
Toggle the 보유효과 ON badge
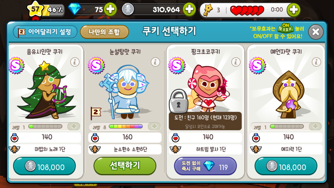(x=285, y=28)
